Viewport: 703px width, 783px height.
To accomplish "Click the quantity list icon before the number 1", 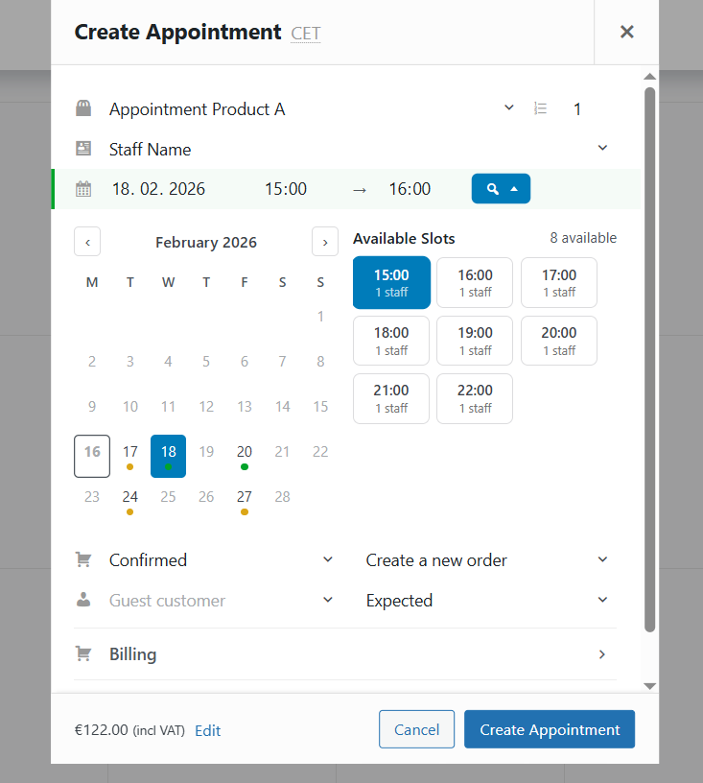I will [540, 108].
